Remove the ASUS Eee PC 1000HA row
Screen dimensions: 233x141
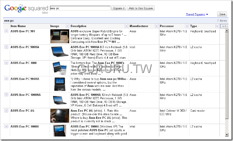tap(6, 95)
